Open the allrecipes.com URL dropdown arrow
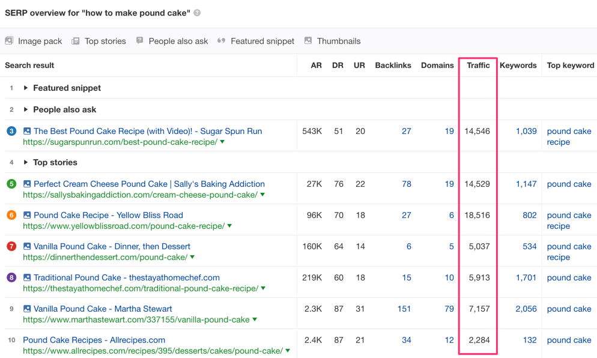Screen dimensions: 597x358 click(288, 351)
